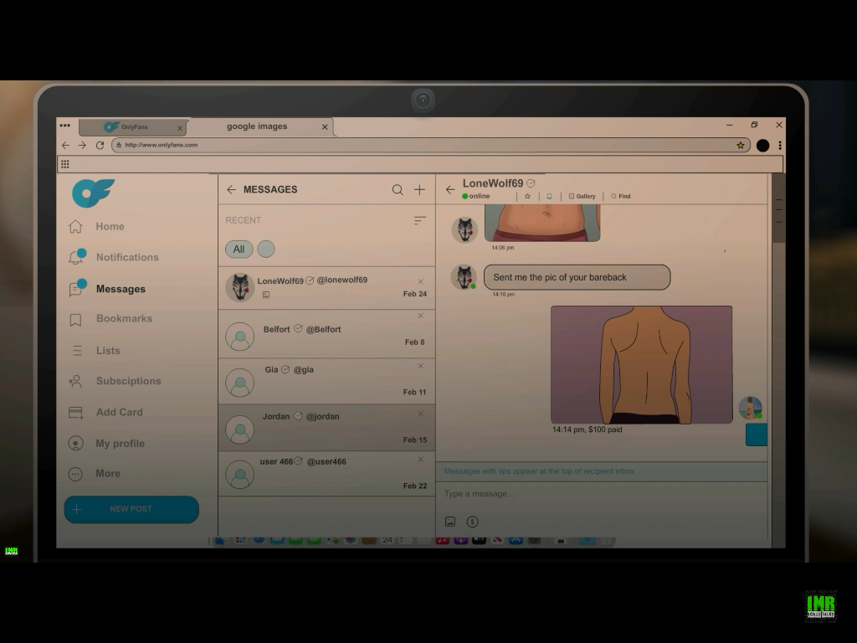
Task: Switch to the OnlyFans tab
Action: tap(133, 127)
